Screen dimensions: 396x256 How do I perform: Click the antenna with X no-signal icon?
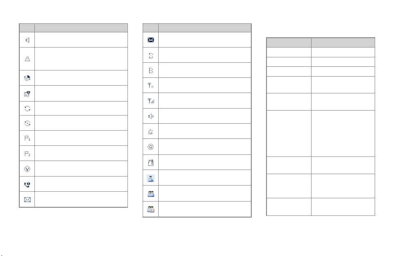(151, 86)
